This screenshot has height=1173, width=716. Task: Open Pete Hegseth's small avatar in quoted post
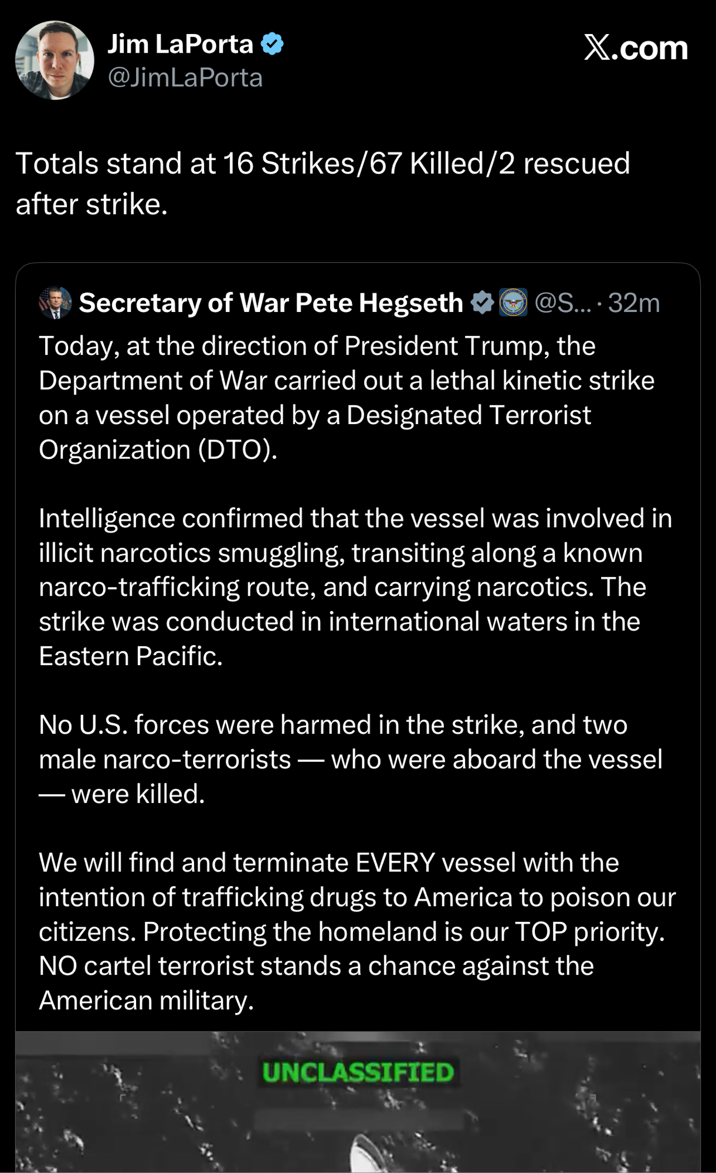click(x=55, y=303)
